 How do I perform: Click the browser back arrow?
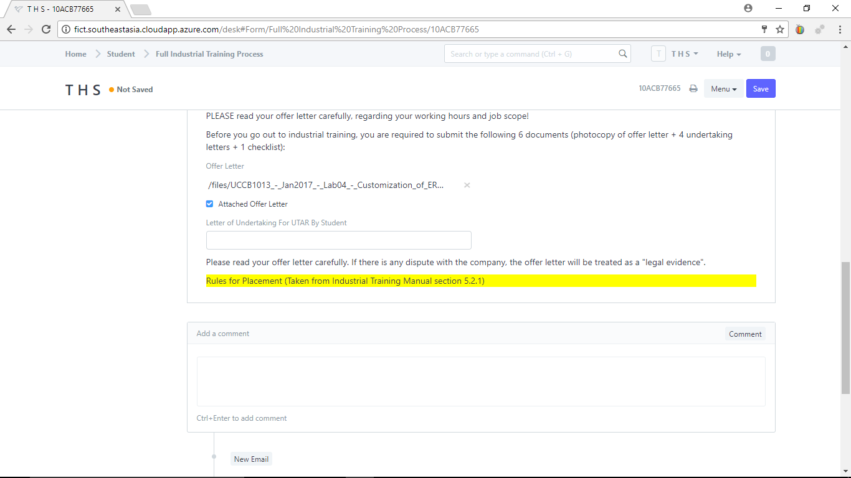pyautogui.click(x=11, y=29)
